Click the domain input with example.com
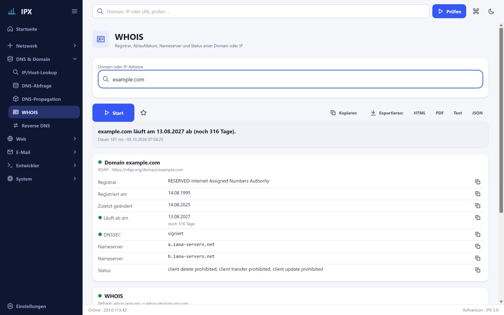Image resolution: width=504 pixels, height=315 pixels. [x=290, y=79]
